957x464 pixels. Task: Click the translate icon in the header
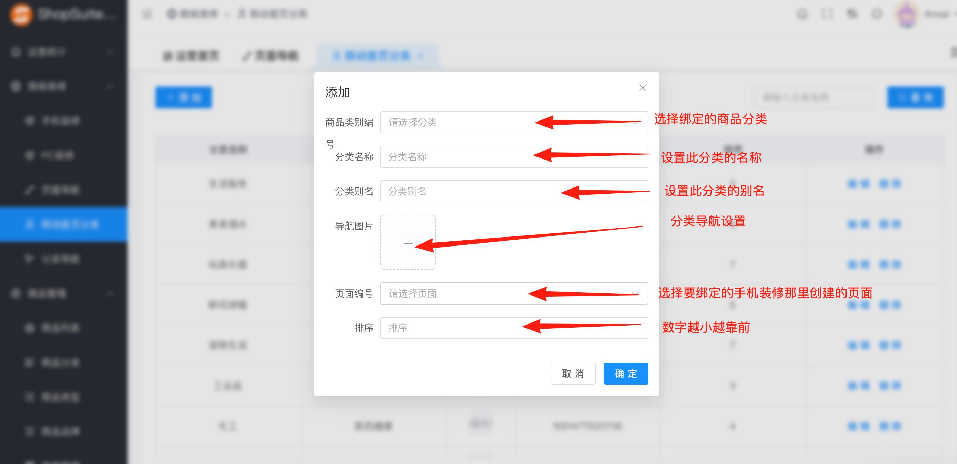(x=851, y=14)
